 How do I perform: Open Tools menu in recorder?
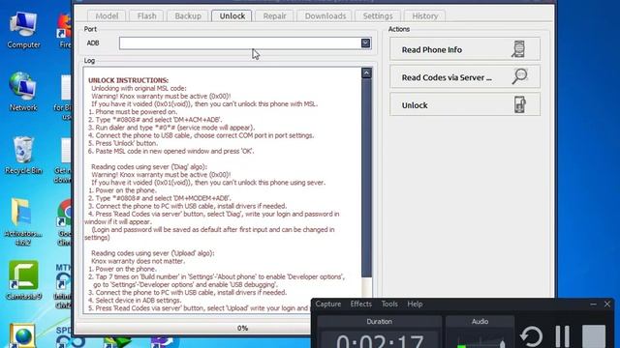pos(389,304)
